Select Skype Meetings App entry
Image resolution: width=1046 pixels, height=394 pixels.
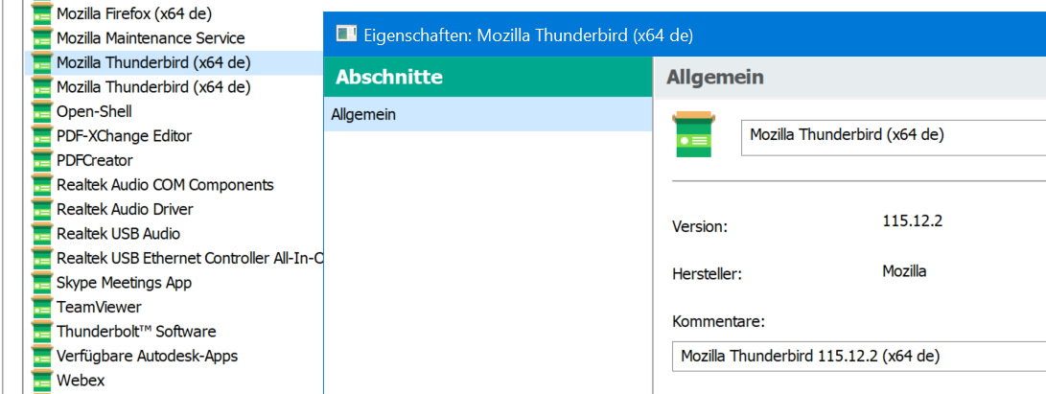[x=124, y=283]
